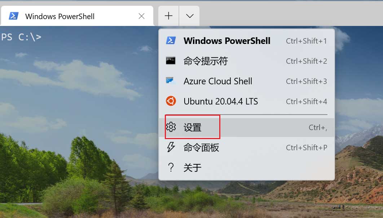Open a new tab with the plus button

point(168,16)
